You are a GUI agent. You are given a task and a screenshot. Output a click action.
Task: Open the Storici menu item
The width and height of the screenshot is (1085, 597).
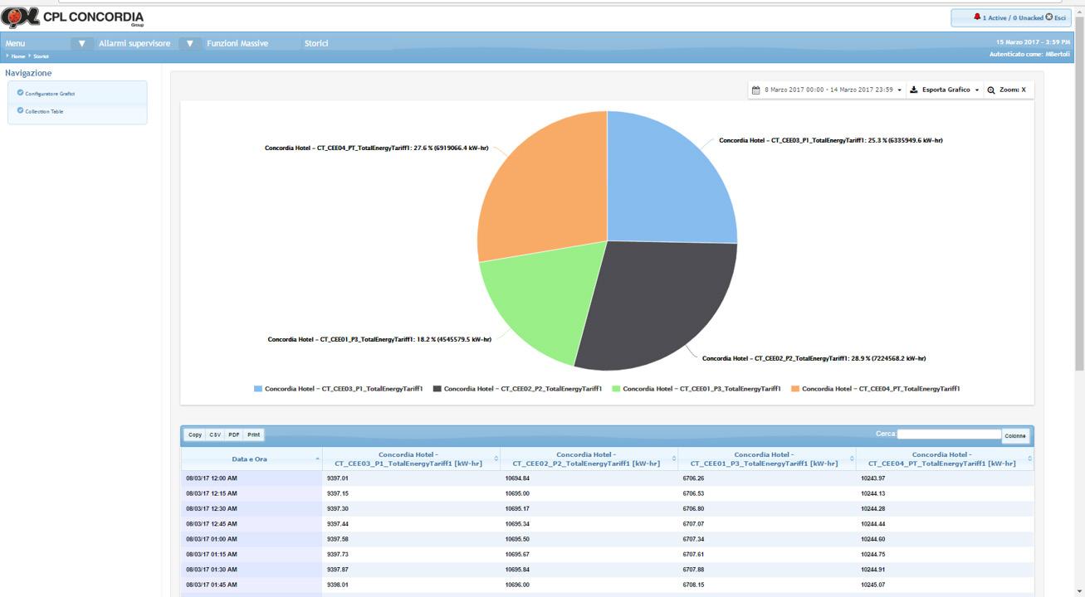point(316,43)
